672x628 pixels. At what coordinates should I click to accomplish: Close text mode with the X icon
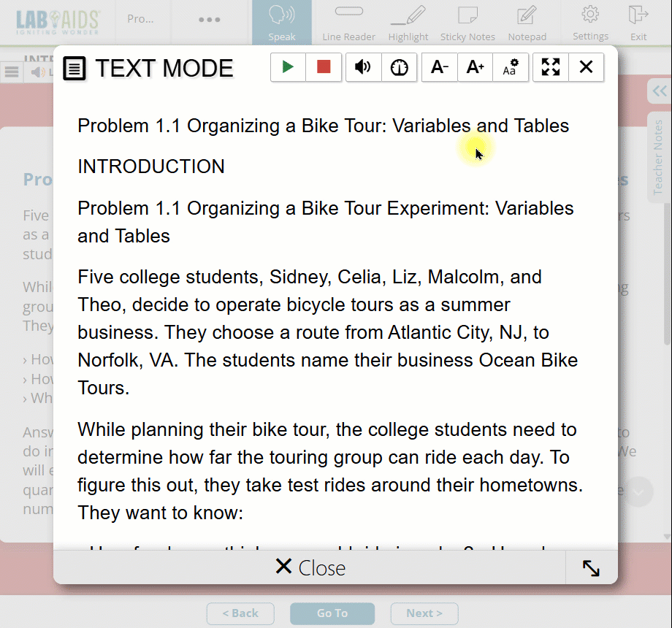586,67
